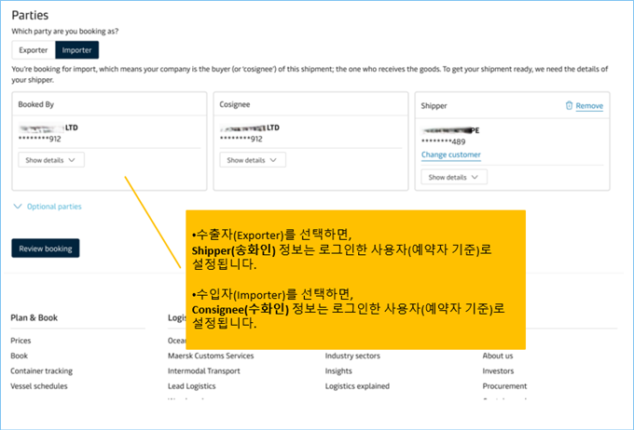The width and height of the screenshot is (634, 430).
Task: Open the Lead Logistics link
Action: pyautogui.click(x=191, y=385)
